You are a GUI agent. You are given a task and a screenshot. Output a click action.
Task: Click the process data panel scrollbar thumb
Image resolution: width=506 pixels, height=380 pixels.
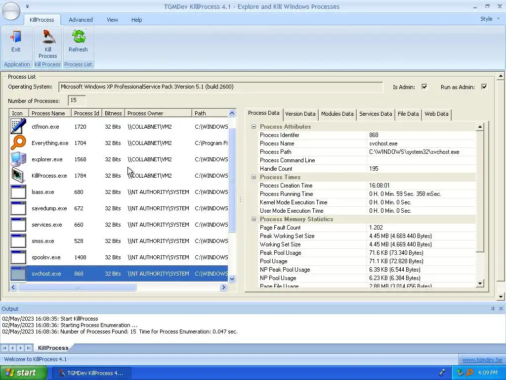click(480, 191)
